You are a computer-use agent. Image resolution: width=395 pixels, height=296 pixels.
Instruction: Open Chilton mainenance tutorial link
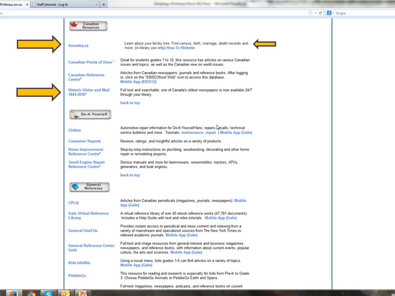coord(192,133)
